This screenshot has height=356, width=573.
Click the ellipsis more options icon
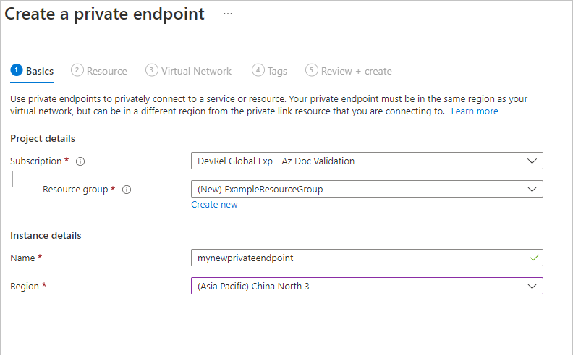228,14
